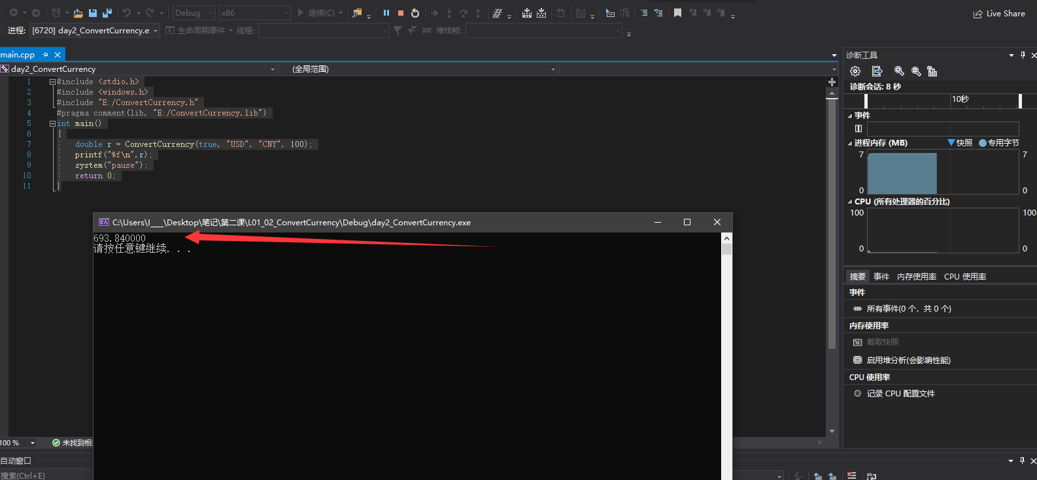
Task: Collapse the #include region on line 1
Action: pos(52,82)
